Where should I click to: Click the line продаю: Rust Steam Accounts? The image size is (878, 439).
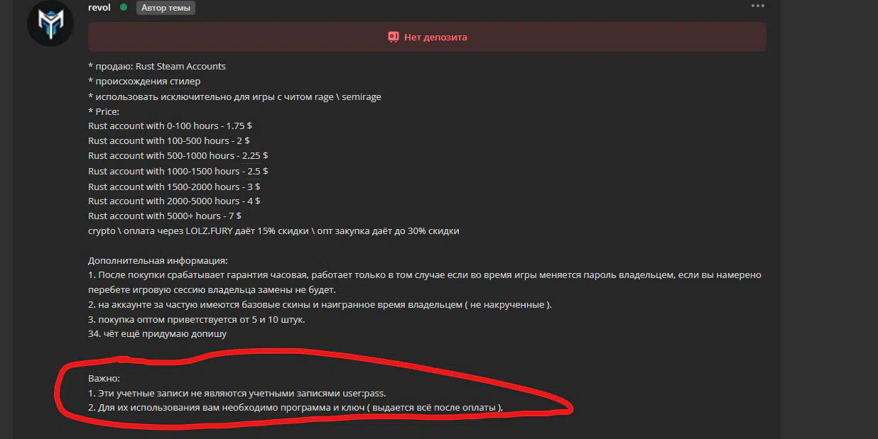click(157, 66)
